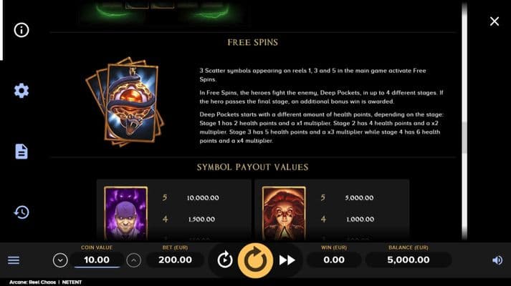Select the red-haired woman symbol card
Image resolution: width=511 pixels, height=286 pixels.
tap(284, 214)
